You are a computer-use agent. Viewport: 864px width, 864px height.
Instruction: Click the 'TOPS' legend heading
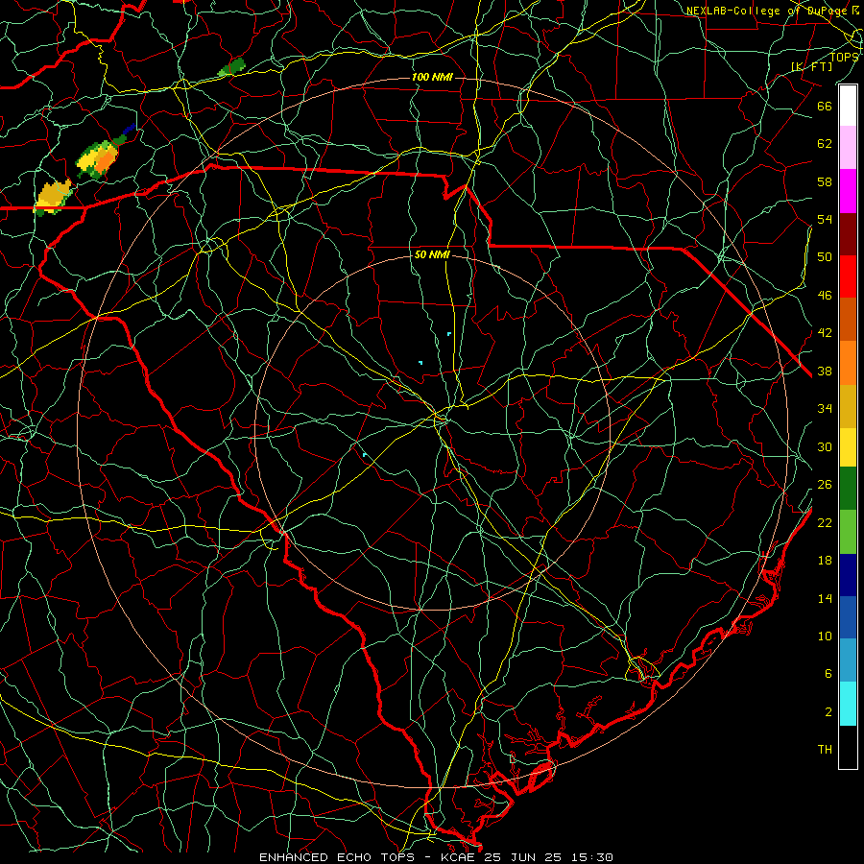pos(844,57)
